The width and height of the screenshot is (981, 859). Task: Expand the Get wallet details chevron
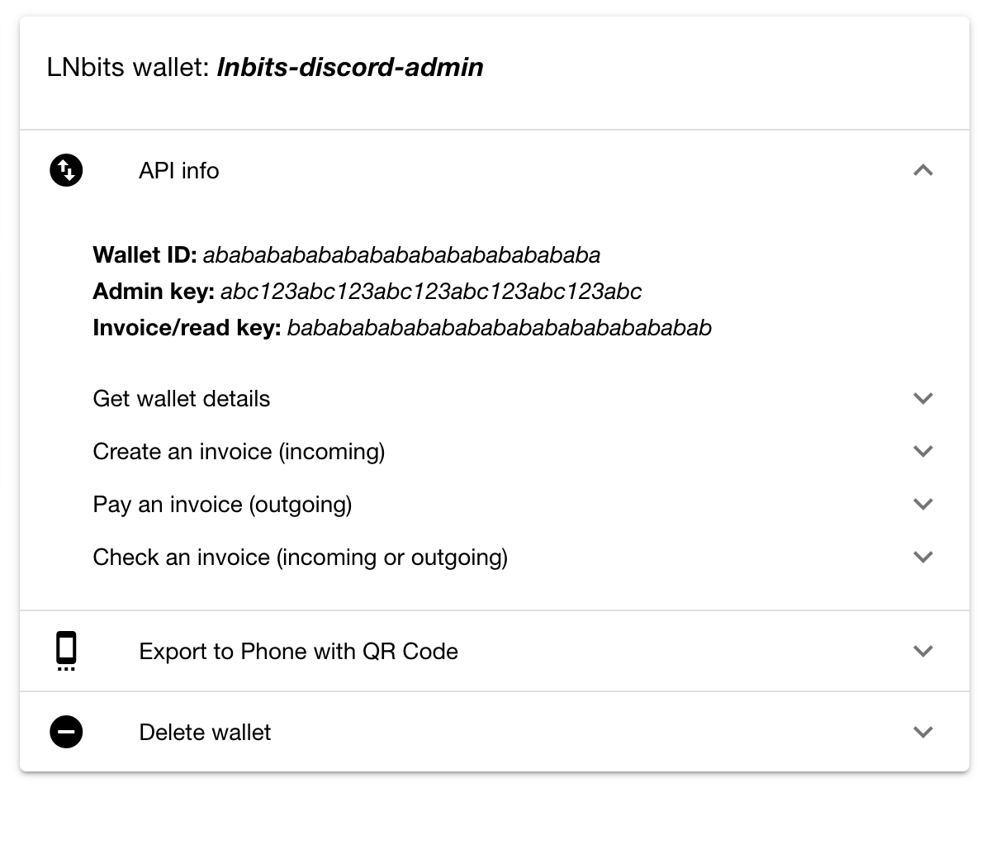tap(923, 398)
